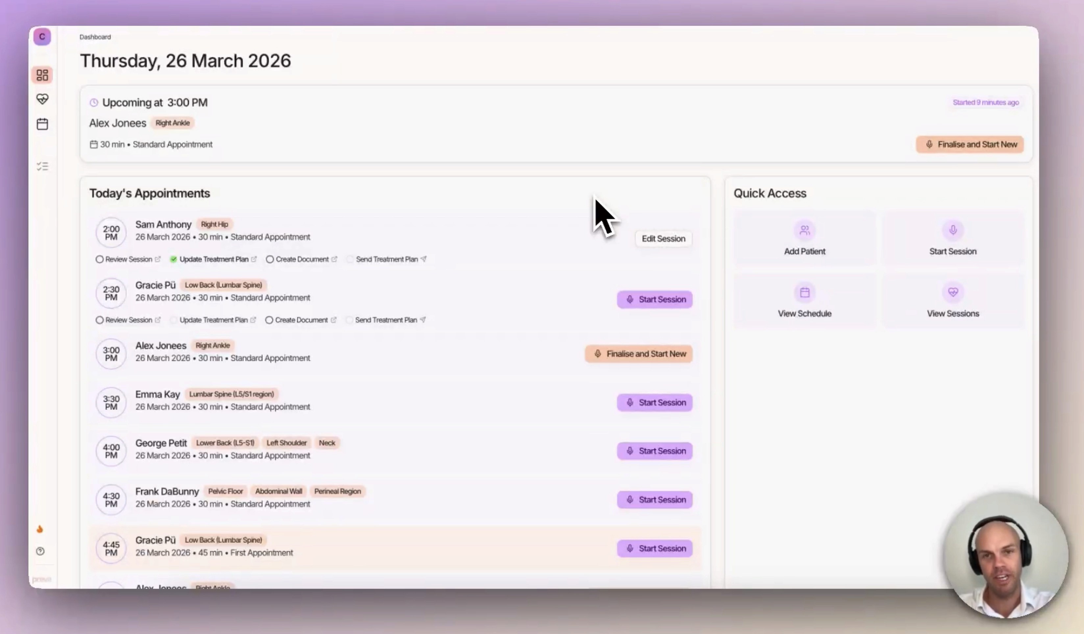The height and width of the screenshot is (634, 1084).
Task: Toggle Sam Anthony's Review Session checkbox
Action: 99,259
